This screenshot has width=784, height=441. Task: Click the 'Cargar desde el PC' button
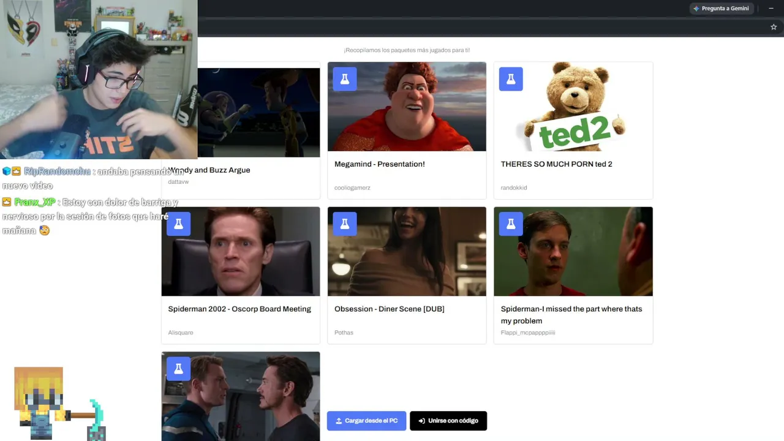coord(366,421)
